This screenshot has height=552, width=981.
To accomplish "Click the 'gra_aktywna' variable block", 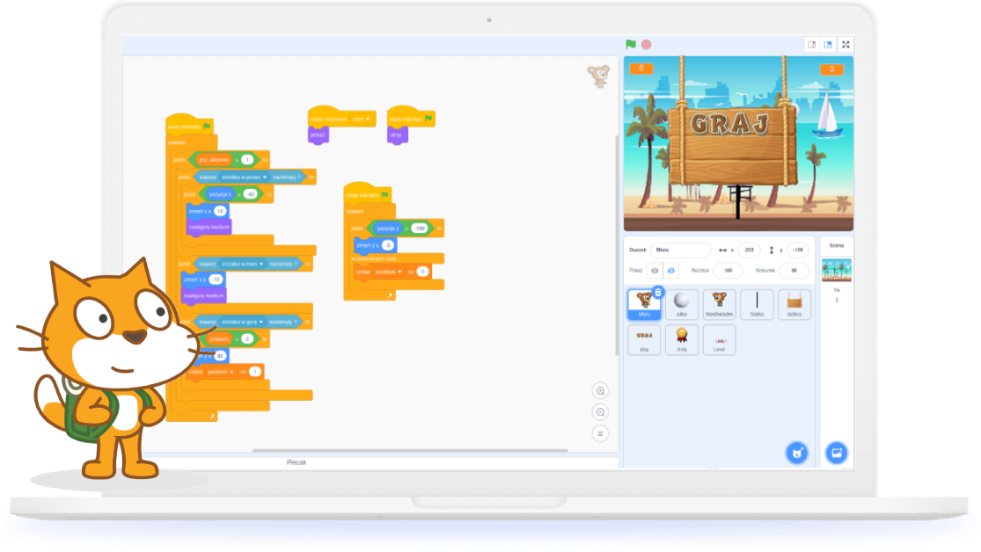I will point(214,160).
